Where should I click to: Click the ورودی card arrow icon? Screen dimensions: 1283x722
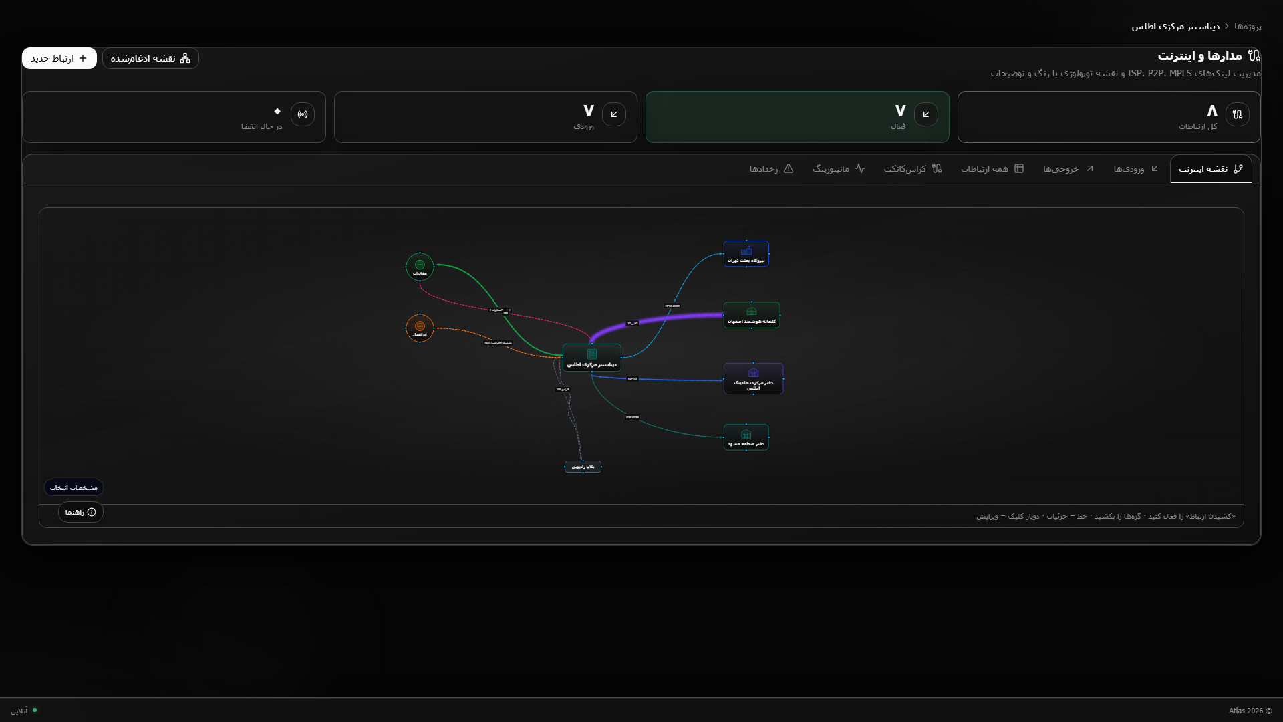click(614, 114)
